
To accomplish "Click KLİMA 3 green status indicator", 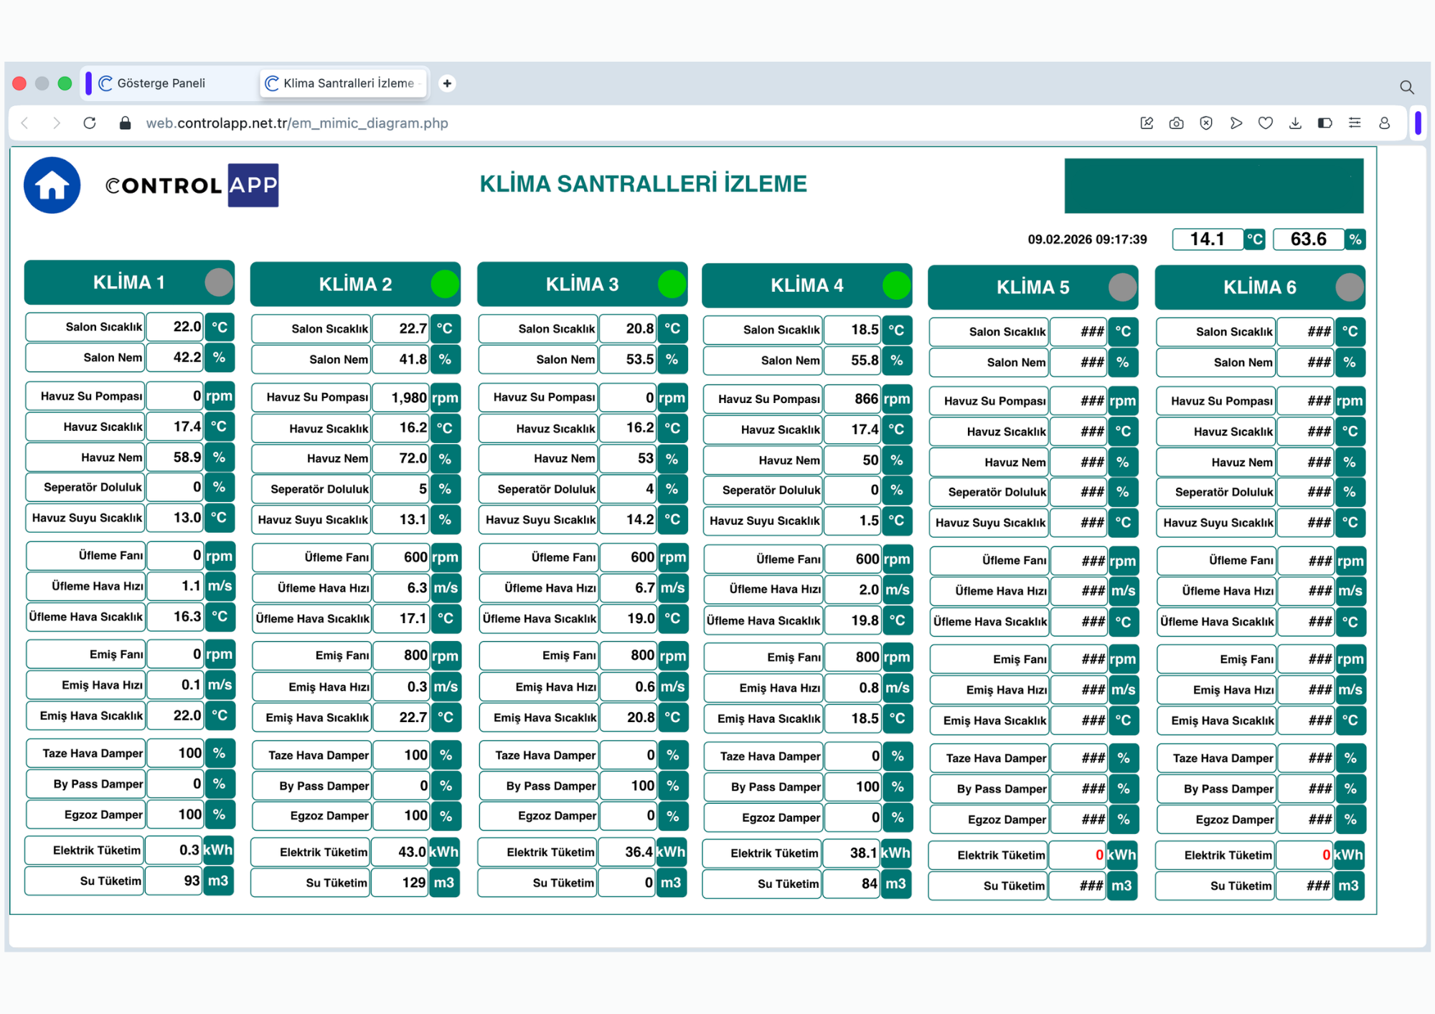I will click(672, 284).
